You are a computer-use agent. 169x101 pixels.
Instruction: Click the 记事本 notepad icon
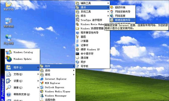[77, 45]
